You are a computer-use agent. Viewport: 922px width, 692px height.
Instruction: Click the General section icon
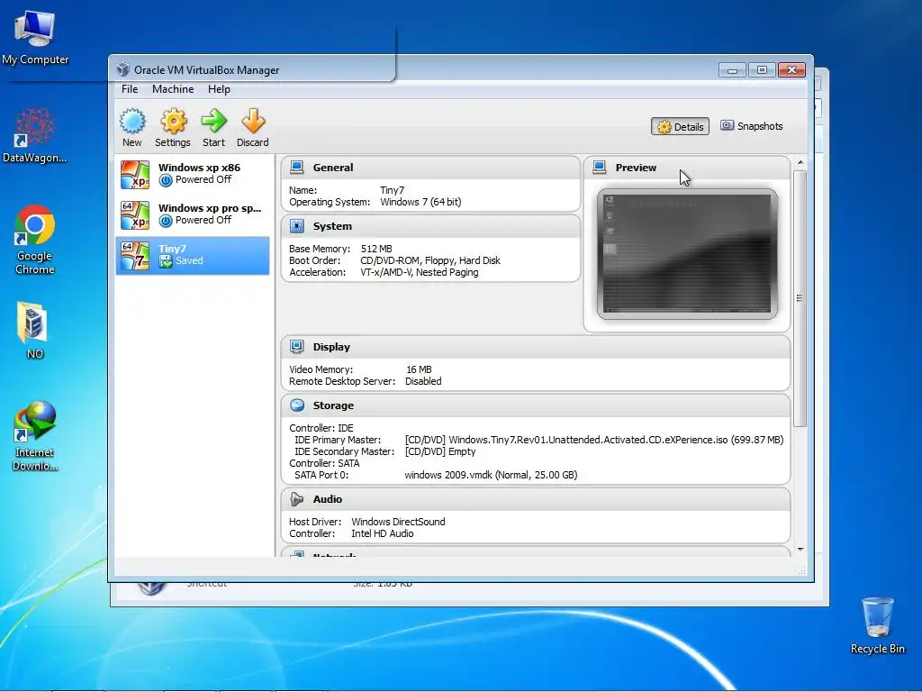[x=297, y=167]
